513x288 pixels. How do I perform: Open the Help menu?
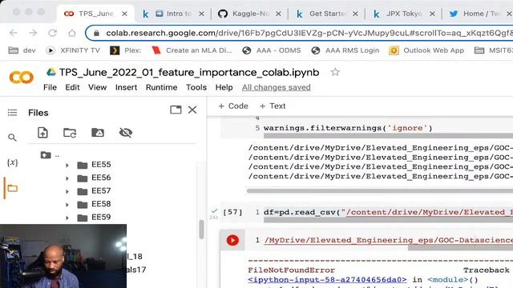[224, 87]
